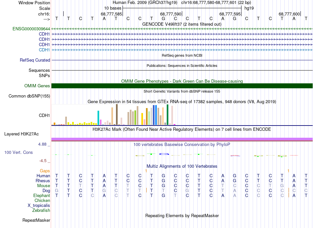Click the tall cyan bar in GTEx chart
The image size is (313, 228).
pos(99,118)
